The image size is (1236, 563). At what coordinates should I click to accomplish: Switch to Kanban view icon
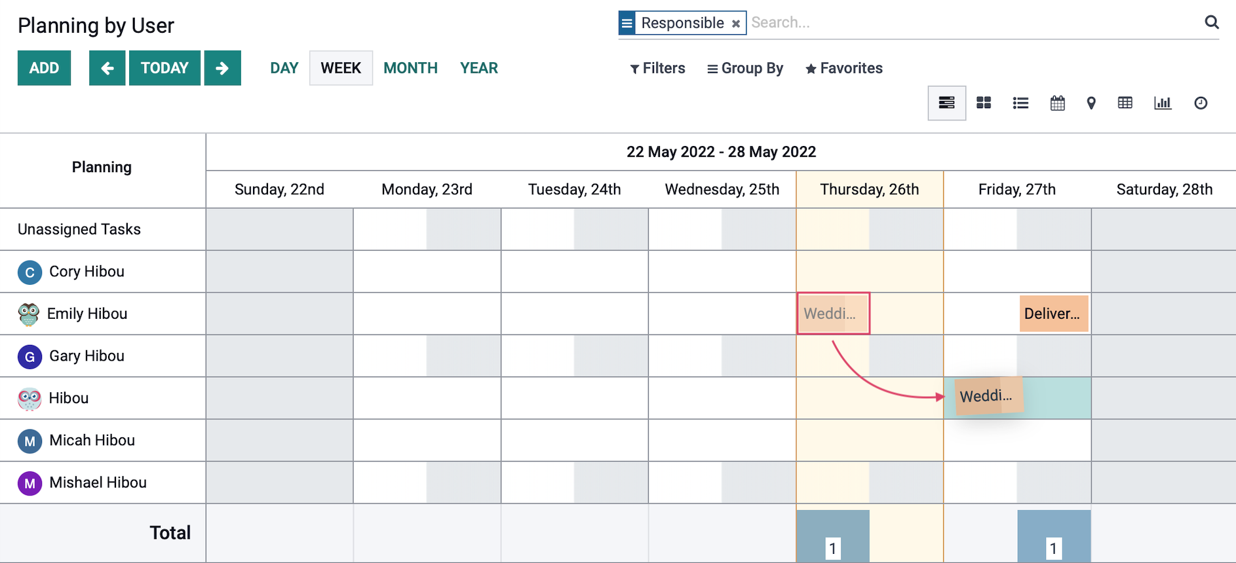984,103
